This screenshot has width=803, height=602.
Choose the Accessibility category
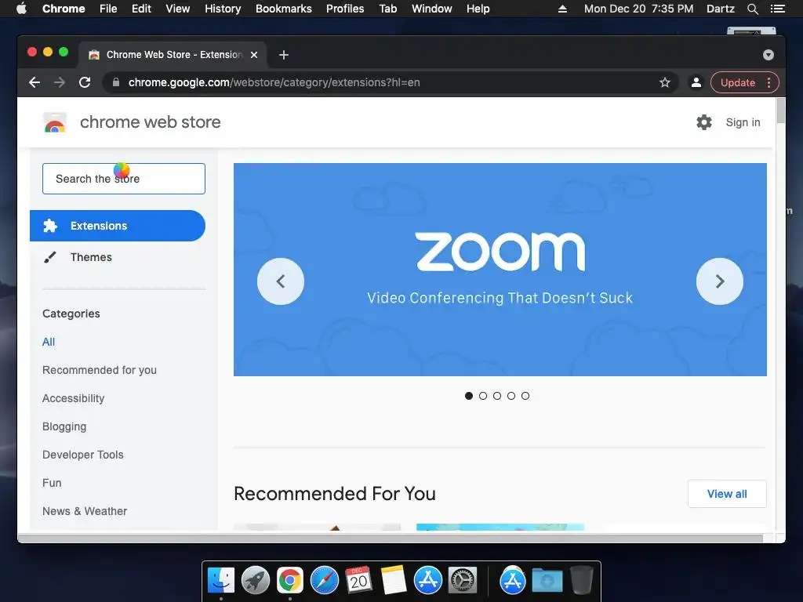tap(73, 398)
